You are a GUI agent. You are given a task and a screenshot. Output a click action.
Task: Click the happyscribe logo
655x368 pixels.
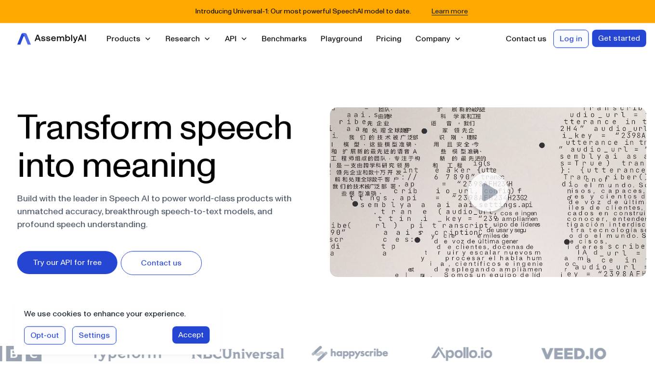(350, 354)
